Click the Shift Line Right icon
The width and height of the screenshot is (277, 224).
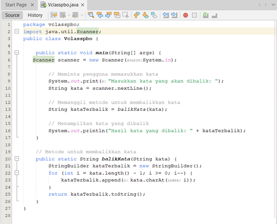[174, 15]
